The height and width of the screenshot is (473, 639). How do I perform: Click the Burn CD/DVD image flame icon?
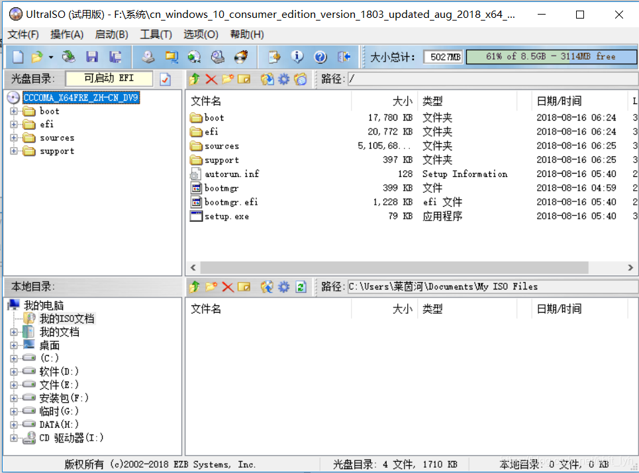coord(241,57)
